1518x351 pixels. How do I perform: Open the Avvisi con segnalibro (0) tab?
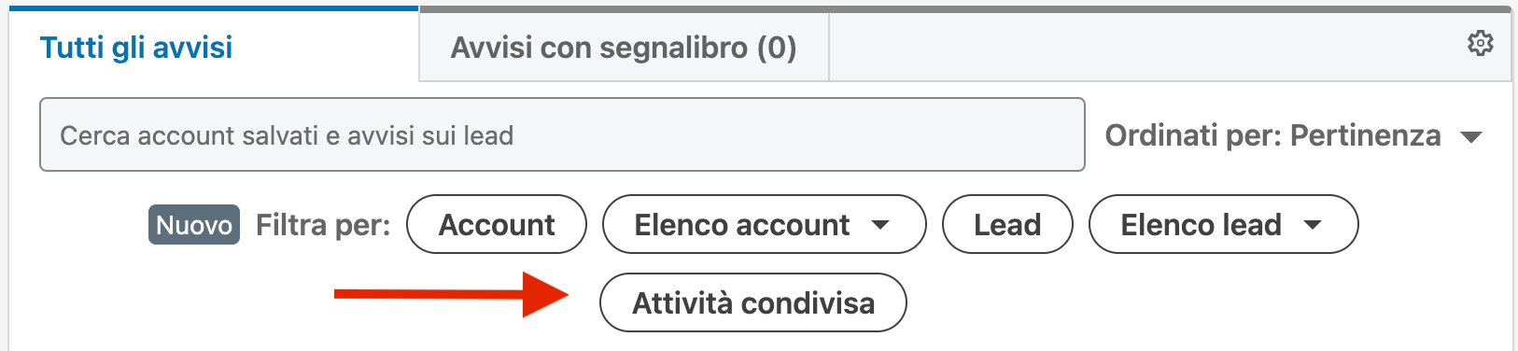coord(624,48)
